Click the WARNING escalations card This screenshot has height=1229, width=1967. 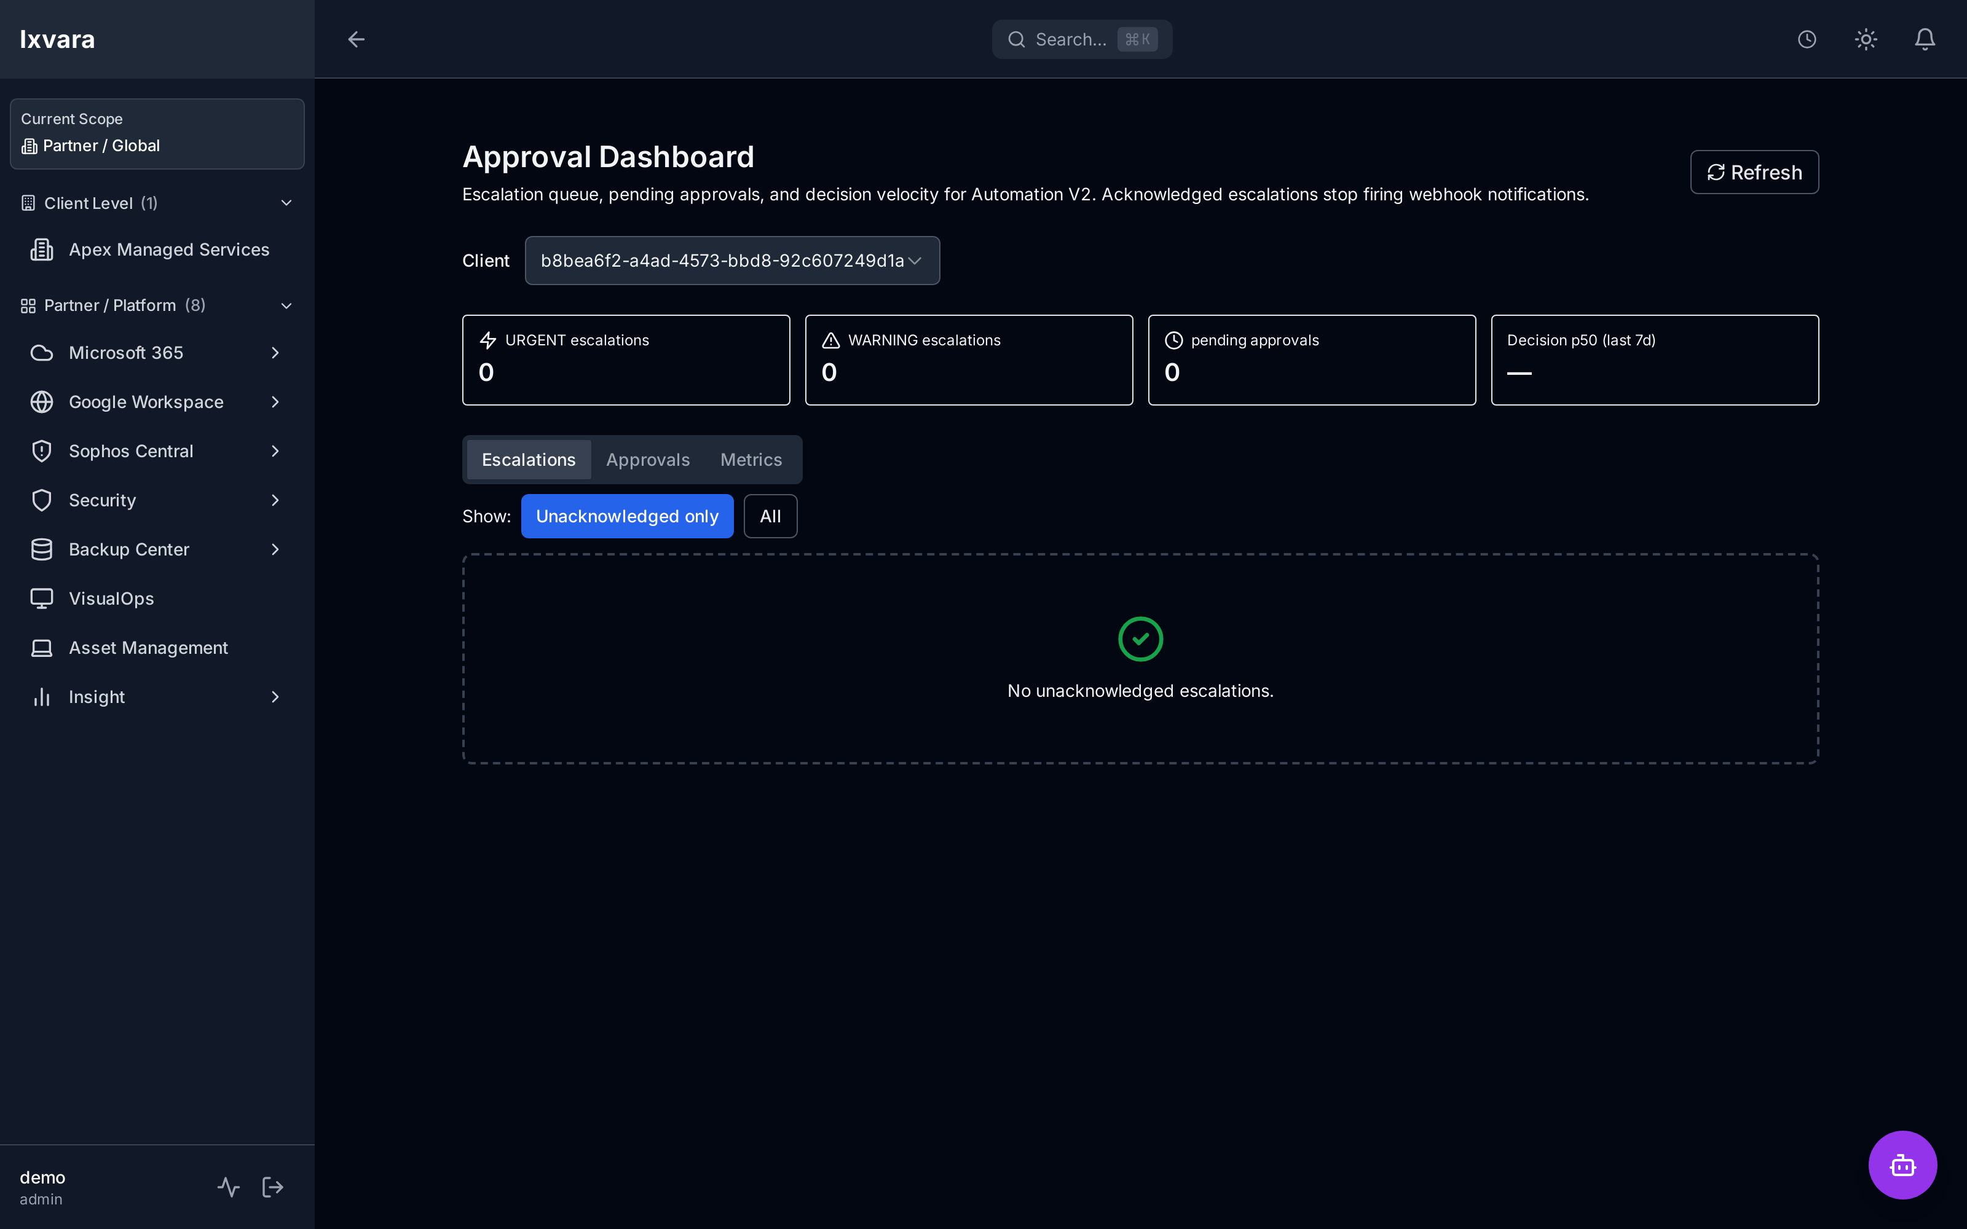969,360
